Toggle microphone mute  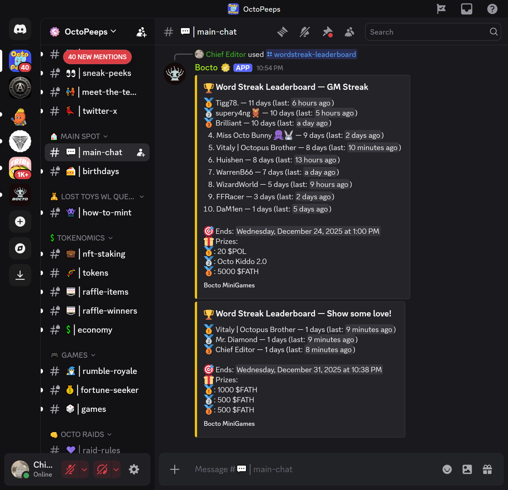click(x=70, y=469)
